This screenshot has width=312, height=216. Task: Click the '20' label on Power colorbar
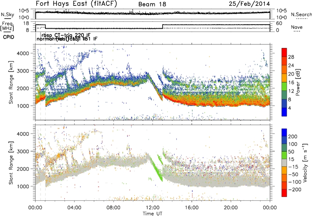pyautogui.click(x=291, y=74)
